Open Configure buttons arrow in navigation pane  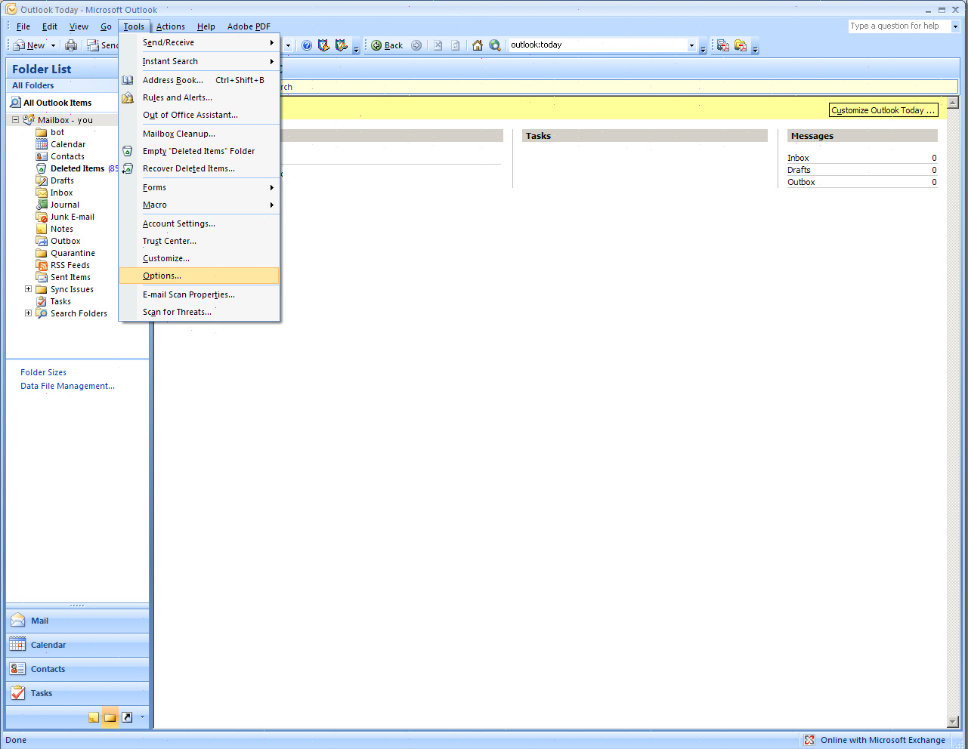[142, 717]
